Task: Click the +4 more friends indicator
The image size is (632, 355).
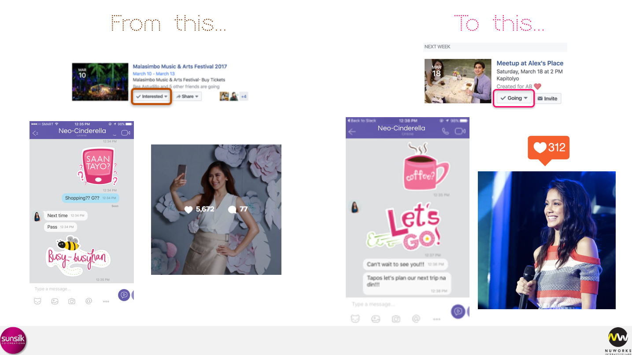Action: click(244, 96)
